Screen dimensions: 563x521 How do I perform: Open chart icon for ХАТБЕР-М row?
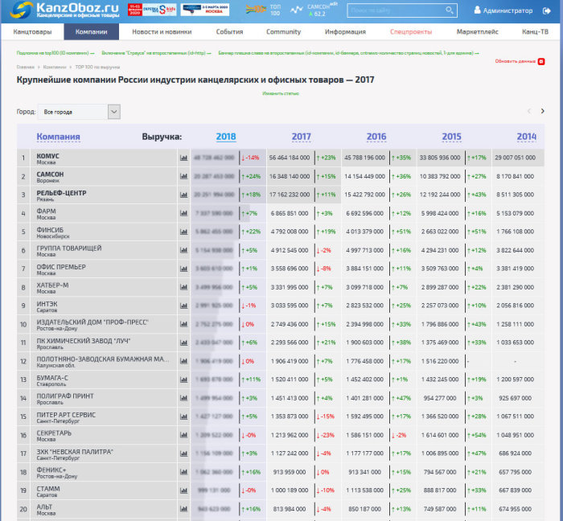[183, 287]
